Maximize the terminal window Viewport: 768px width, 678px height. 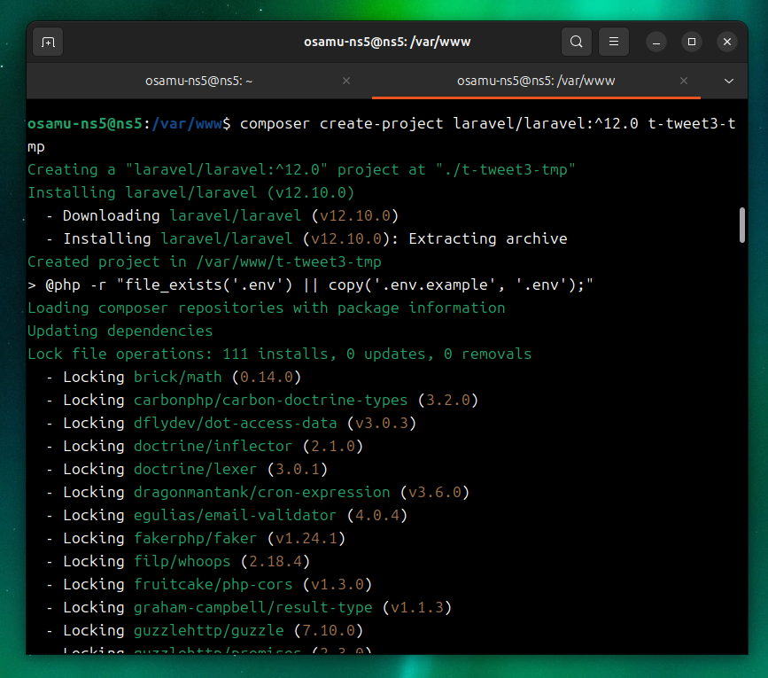coord(692,42)
